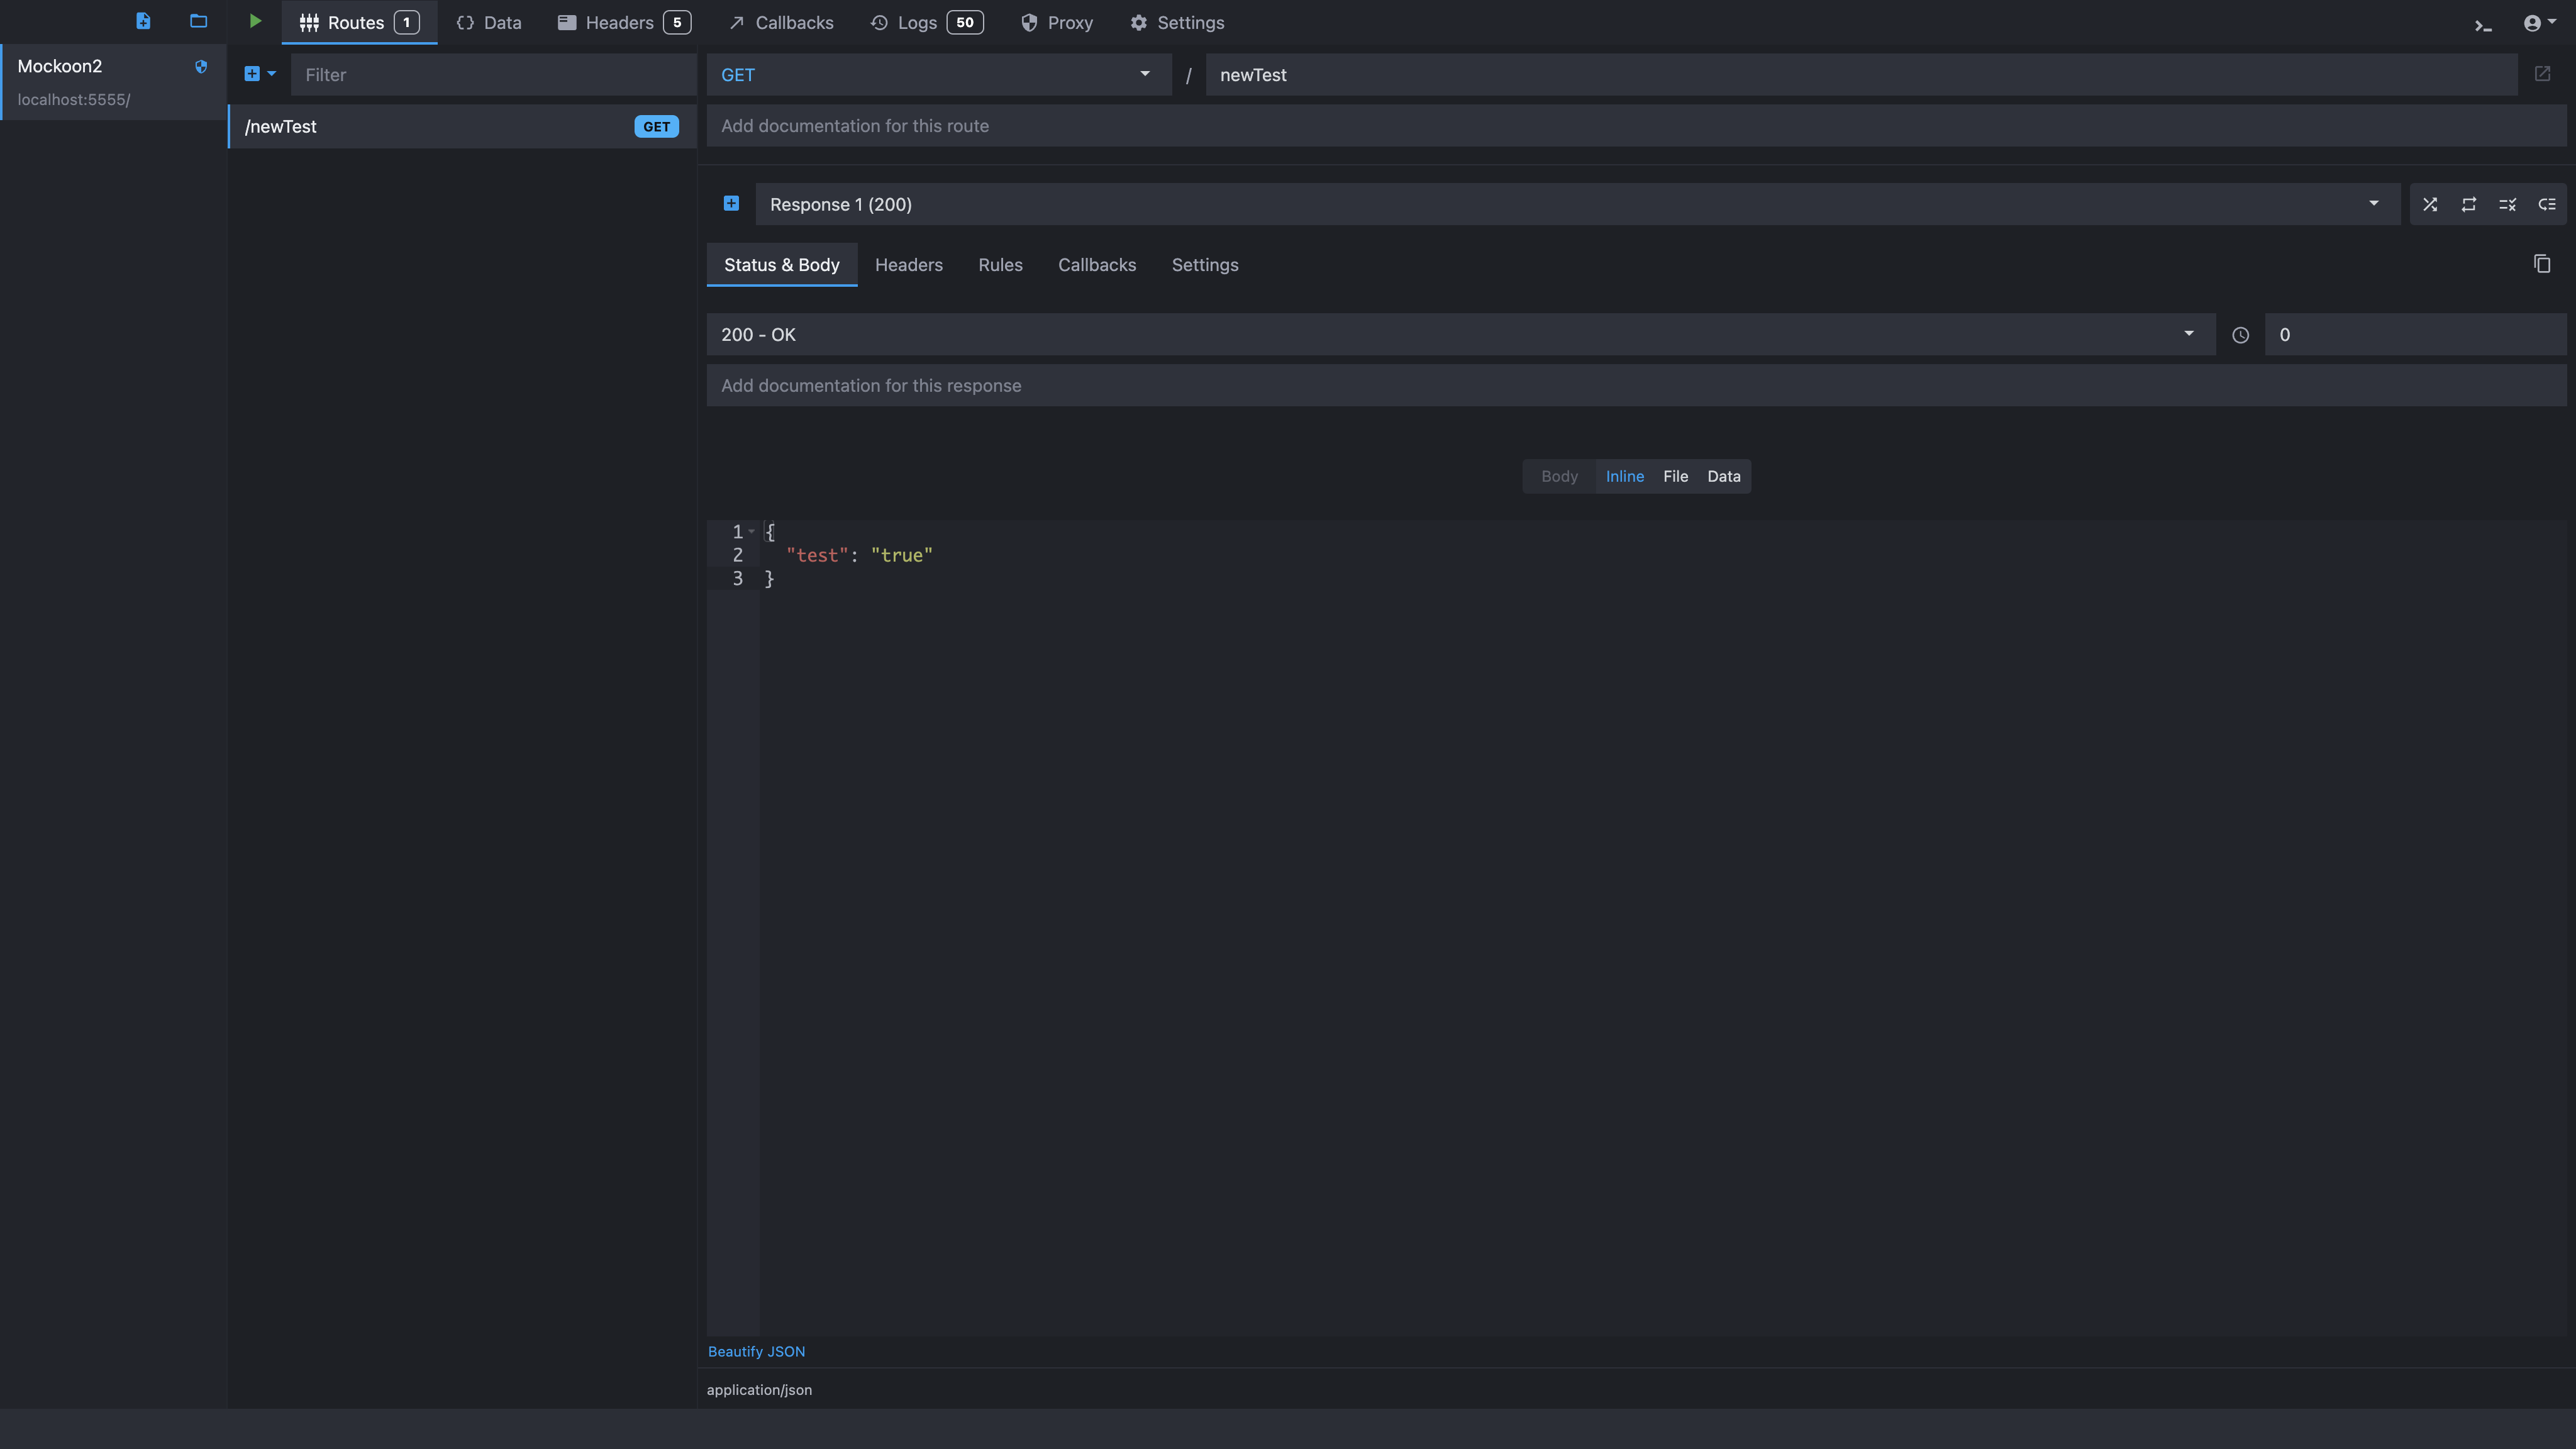Open the GET method dropdown
The width and height of the screenshot is (2576, 1449).
coord(938,75)
